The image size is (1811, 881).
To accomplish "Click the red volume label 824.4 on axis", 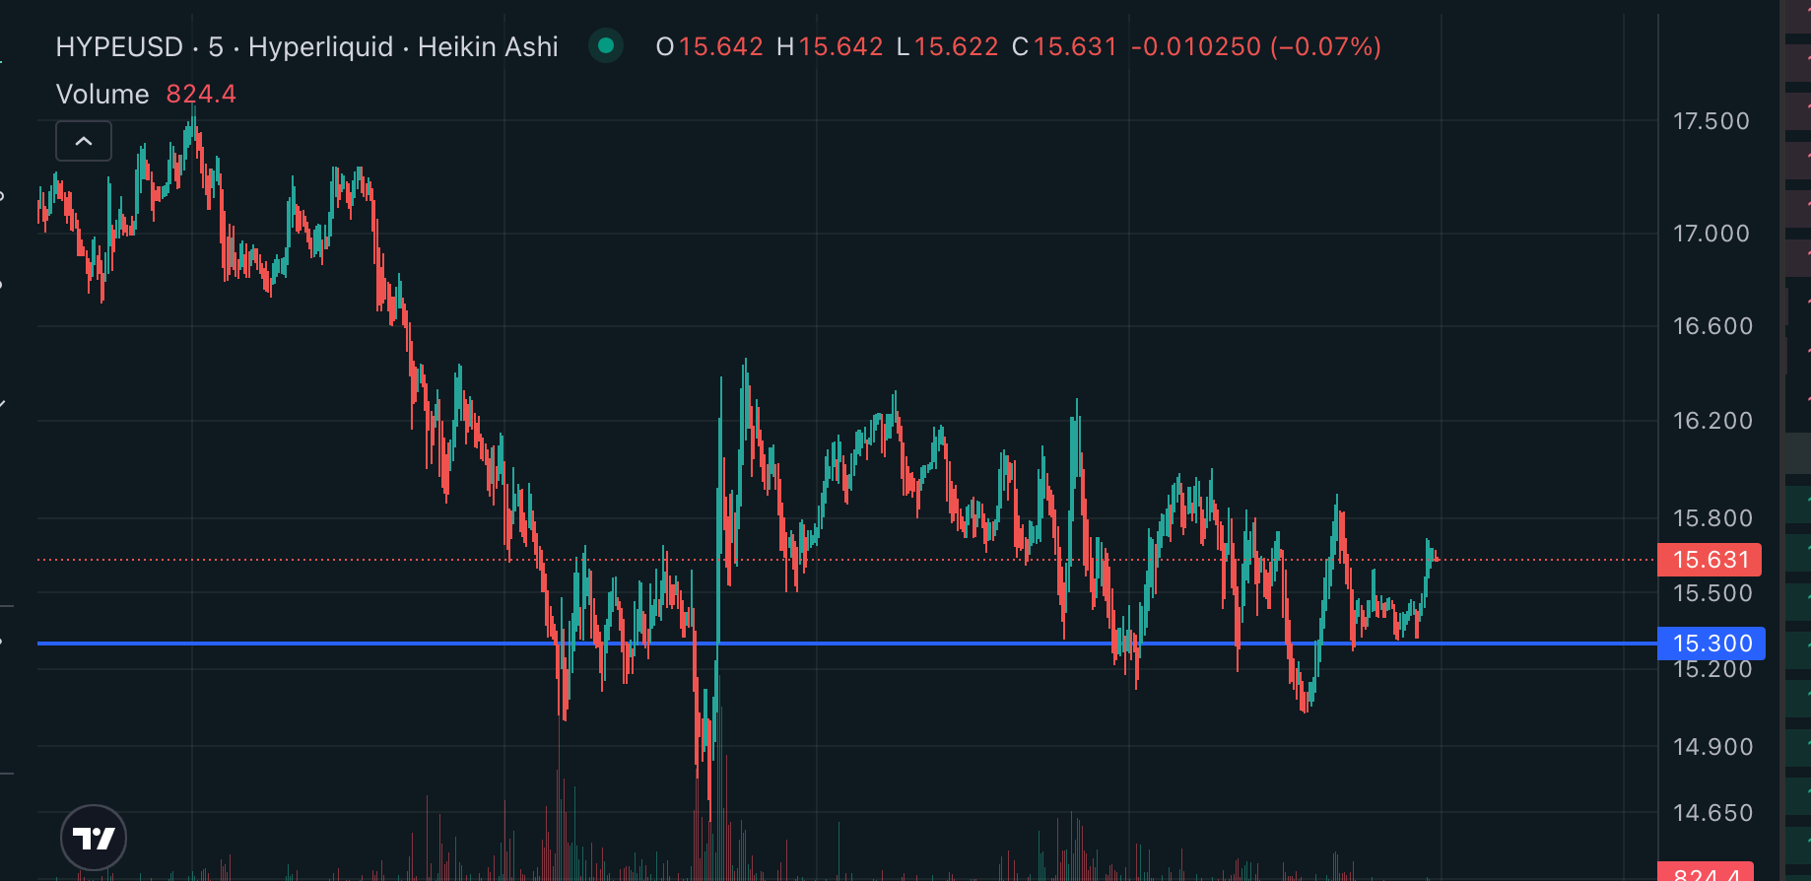I will pos(1706,872).
